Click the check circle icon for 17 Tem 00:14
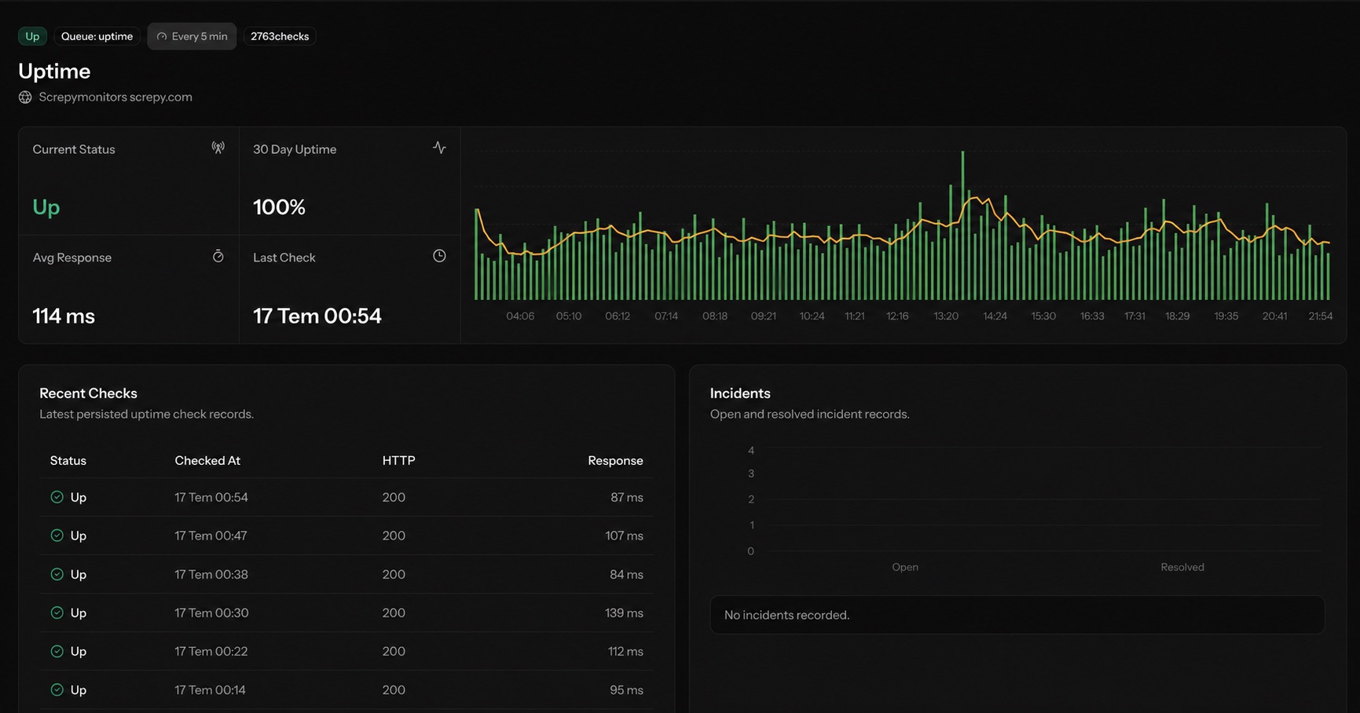The image size is (1360, 713). pos(57,689)
